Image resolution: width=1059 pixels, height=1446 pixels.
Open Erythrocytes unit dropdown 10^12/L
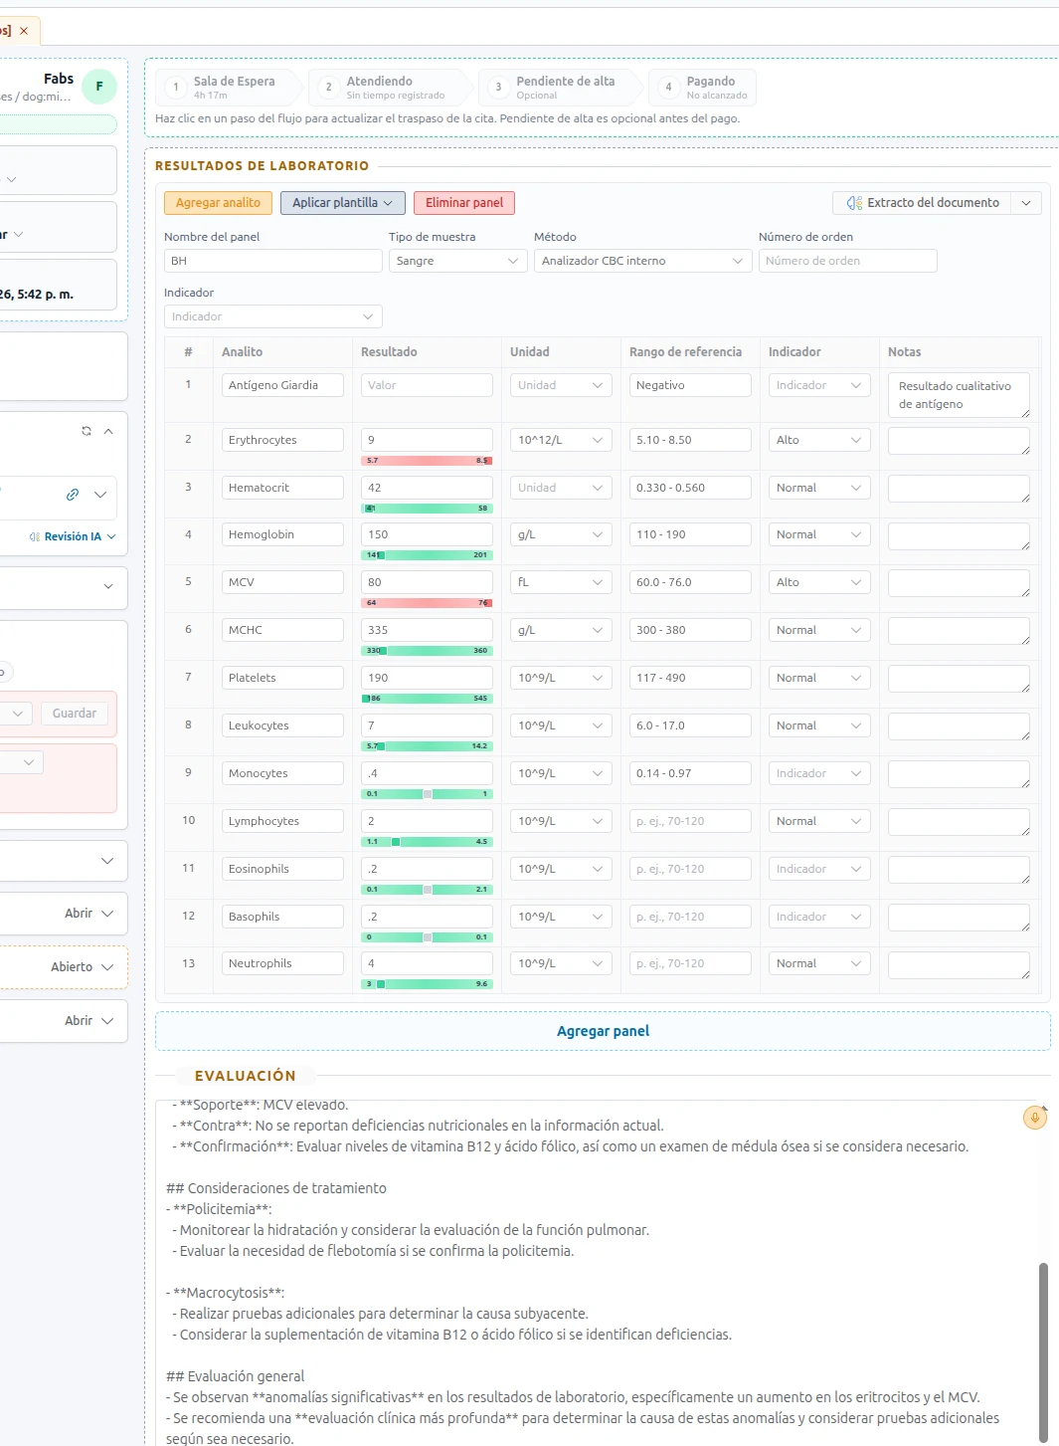click(x=561, y=440)
